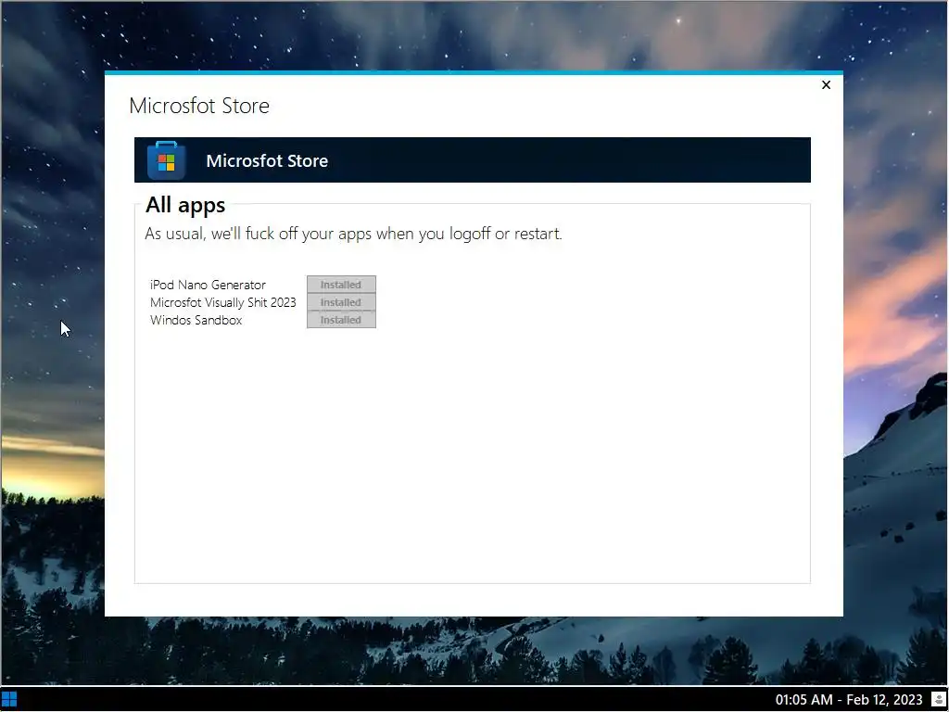The width and height of the screenshot is (949, 712).
Task: Click Installed button for Microsfot Visually Shit 2023
Action: 341,302
